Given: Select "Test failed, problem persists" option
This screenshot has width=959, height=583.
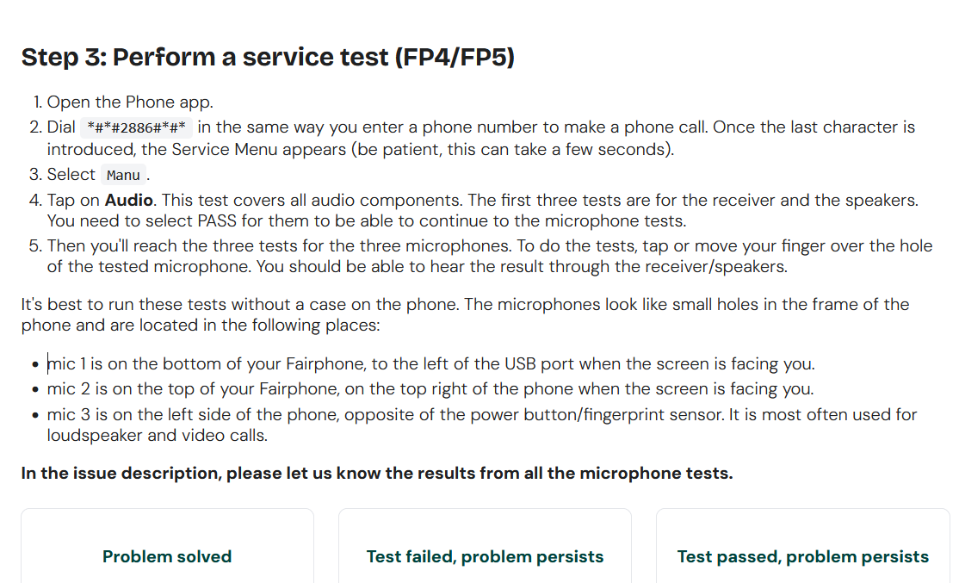Looking at the screenshot, I should (x=485, y=556).
